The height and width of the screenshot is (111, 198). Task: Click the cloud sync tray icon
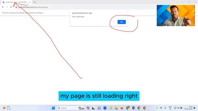[161, 108]
